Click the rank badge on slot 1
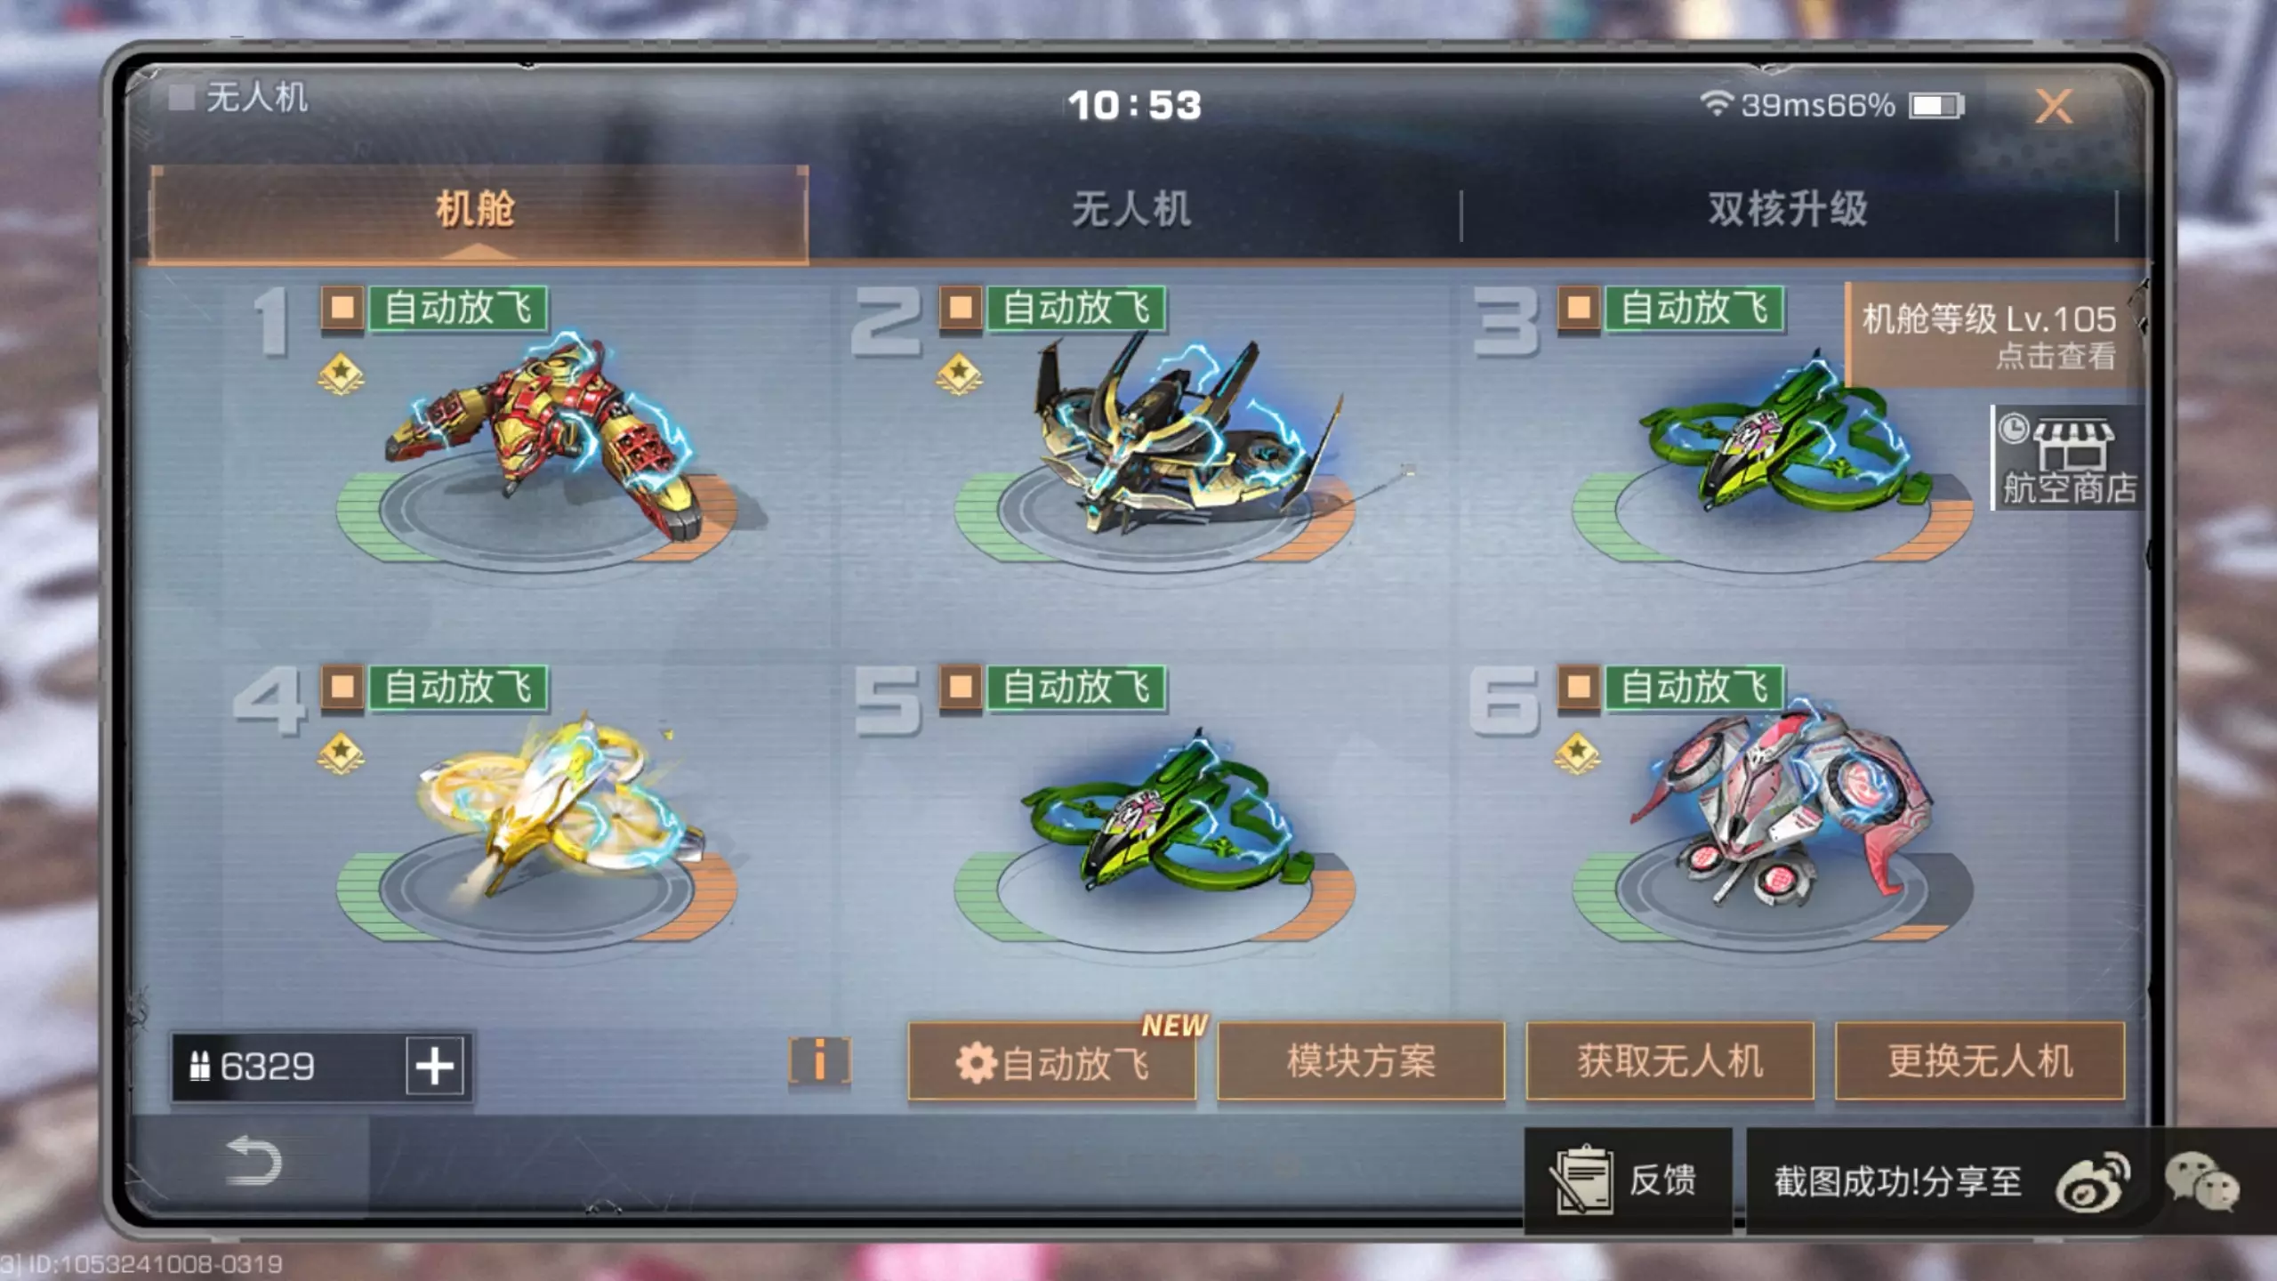 [x=341, y=375]
